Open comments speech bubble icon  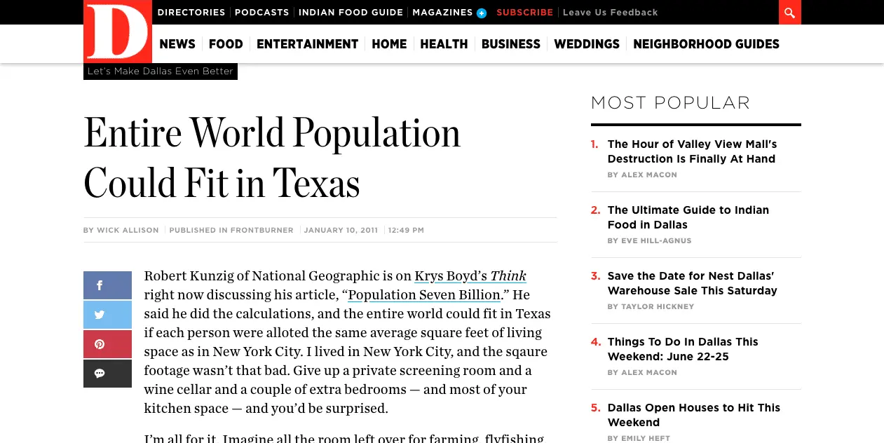(x=107, y=374)
